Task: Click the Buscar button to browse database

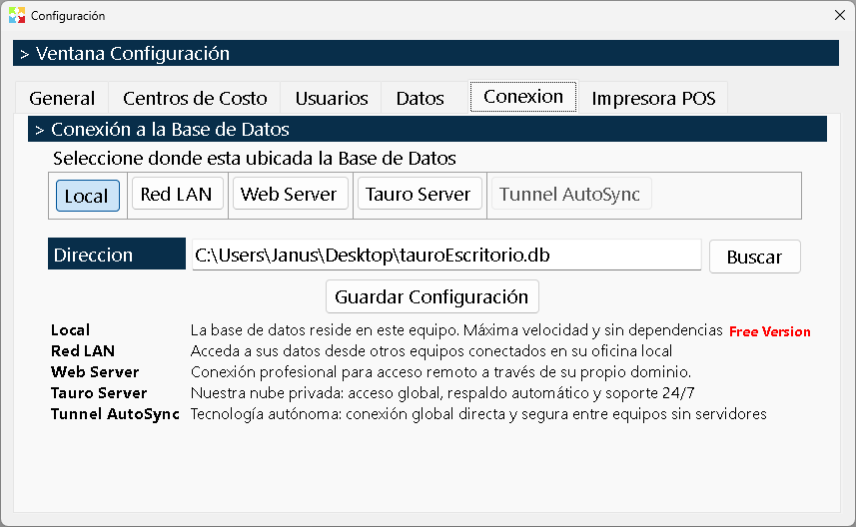Action: point(754,257)
